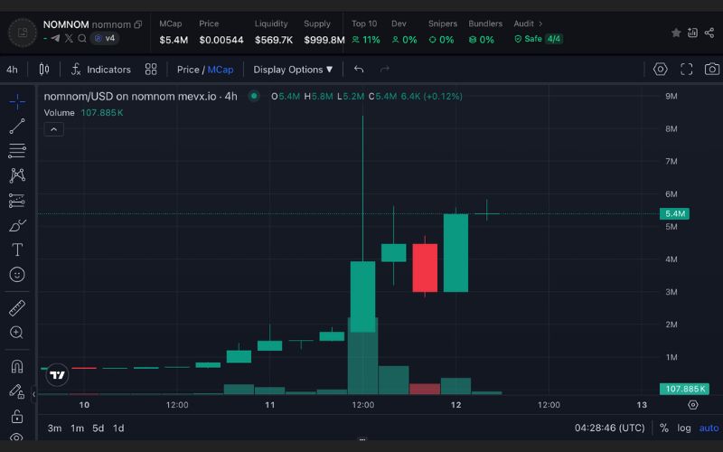The height and width of the screenshot is (452, 723).
Task: Open Indicators menu
Action: (100, 70)
